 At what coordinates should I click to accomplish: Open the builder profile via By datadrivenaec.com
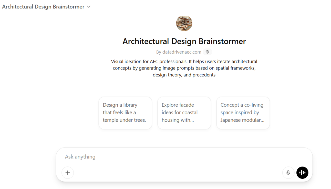click(182, 52)
